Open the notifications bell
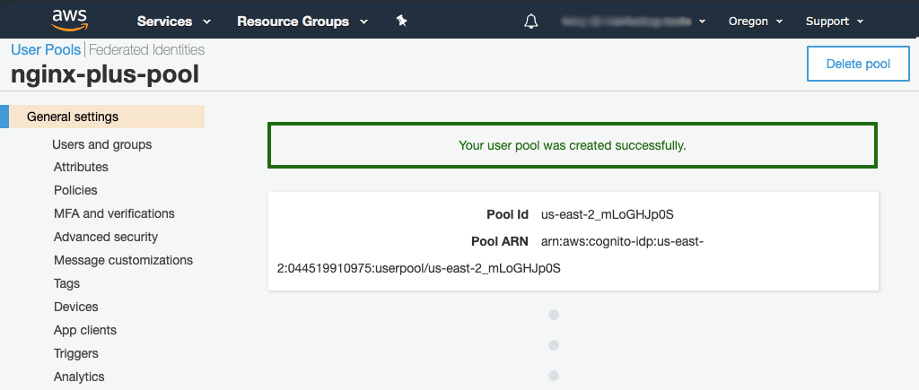Image resolution: width=919 pixels, height=390 pixels. click(530, 21)
